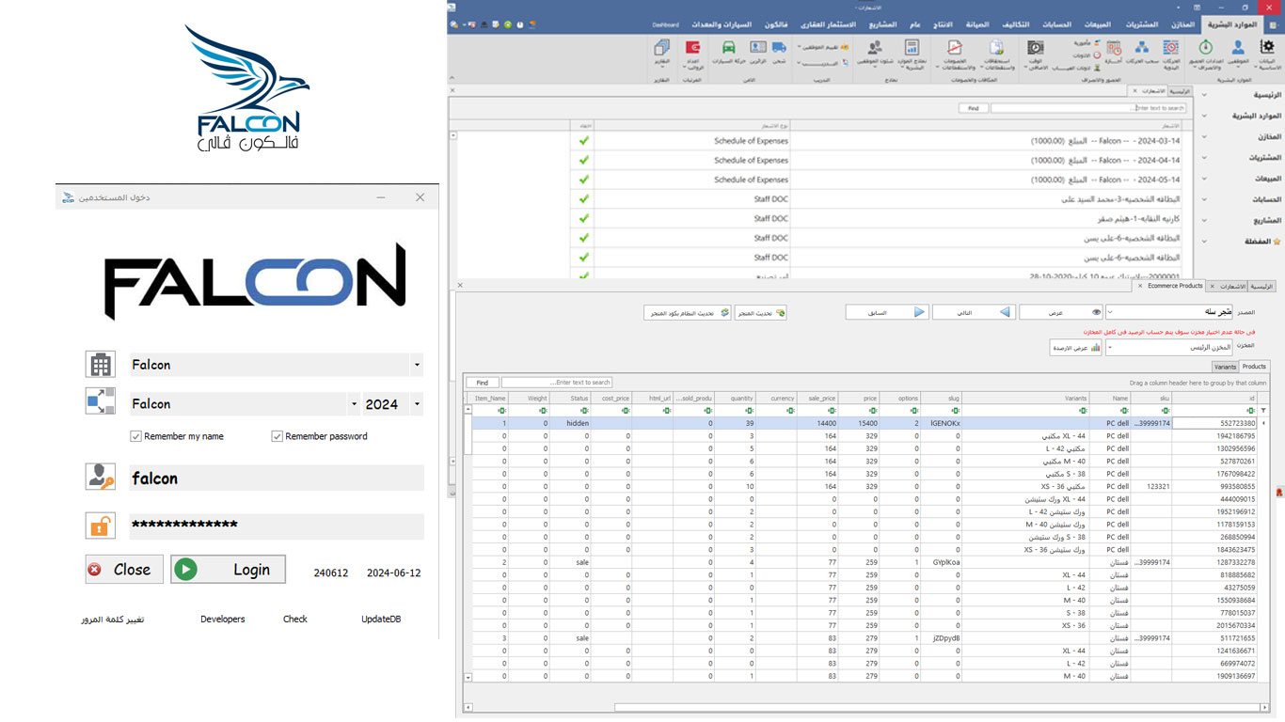Click the Show Balances (عرض الارصدة) chart icon

pyautogui.click(x=1095, y=347)
